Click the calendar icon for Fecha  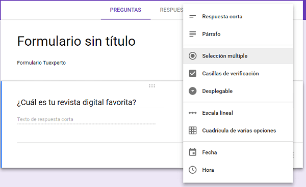[192, 152]
